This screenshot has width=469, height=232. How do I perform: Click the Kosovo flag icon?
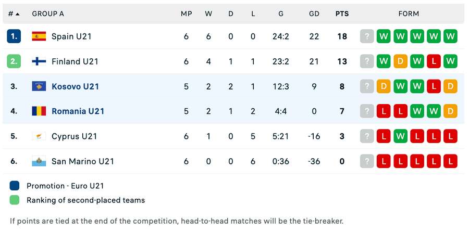[39, 86]
